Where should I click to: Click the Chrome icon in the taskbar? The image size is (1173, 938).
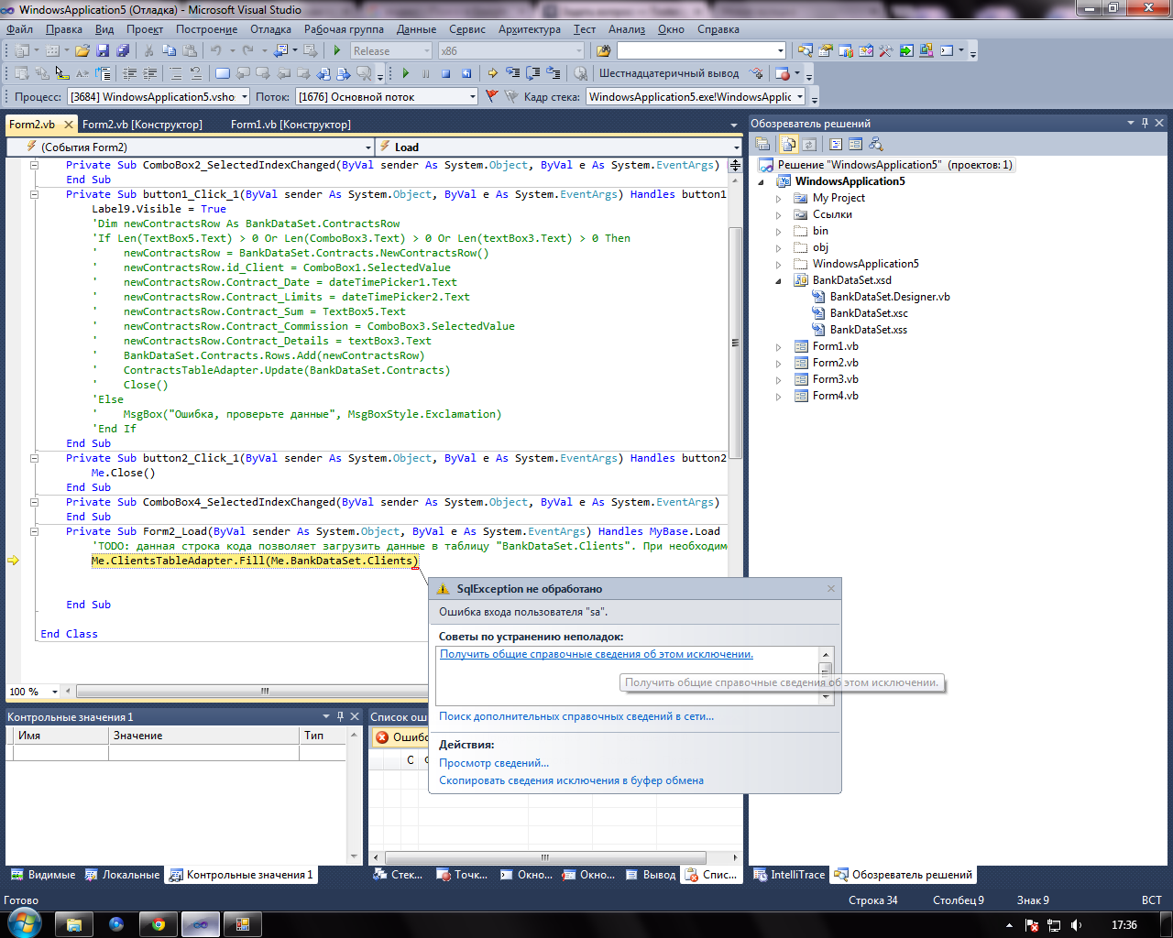tap(159, 924)
